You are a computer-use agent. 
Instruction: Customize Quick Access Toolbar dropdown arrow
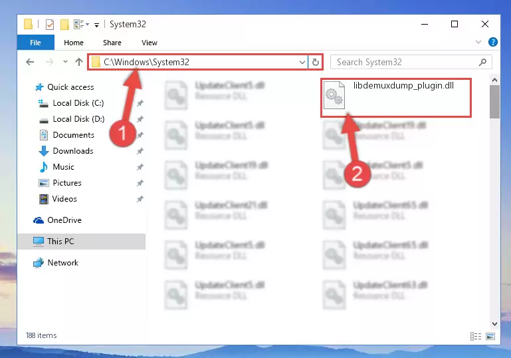click(96, 25)
